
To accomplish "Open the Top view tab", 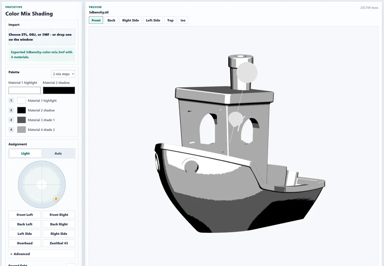I will (170, 20).
